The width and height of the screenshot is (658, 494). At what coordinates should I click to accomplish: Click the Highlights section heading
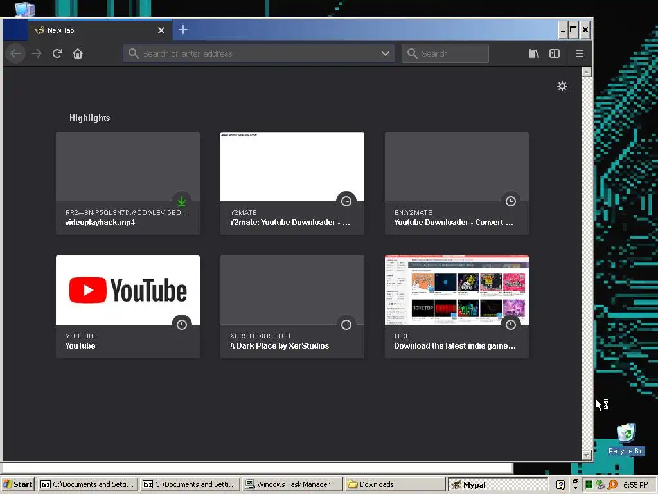click(90, 118)
